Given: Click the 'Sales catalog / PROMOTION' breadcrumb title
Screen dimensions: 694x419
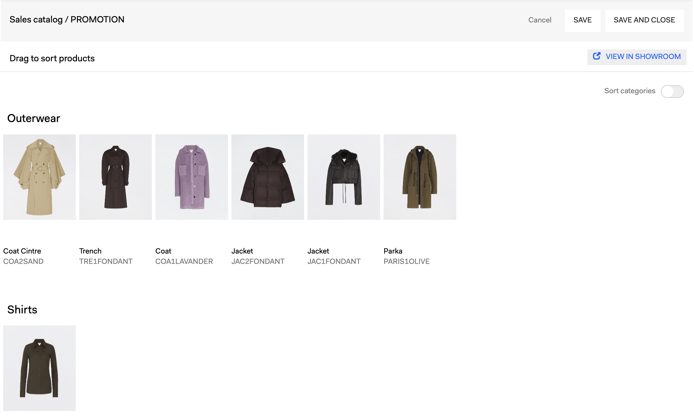Looking at the screenshot, I should pyautogui.click(x=67, y=20).
